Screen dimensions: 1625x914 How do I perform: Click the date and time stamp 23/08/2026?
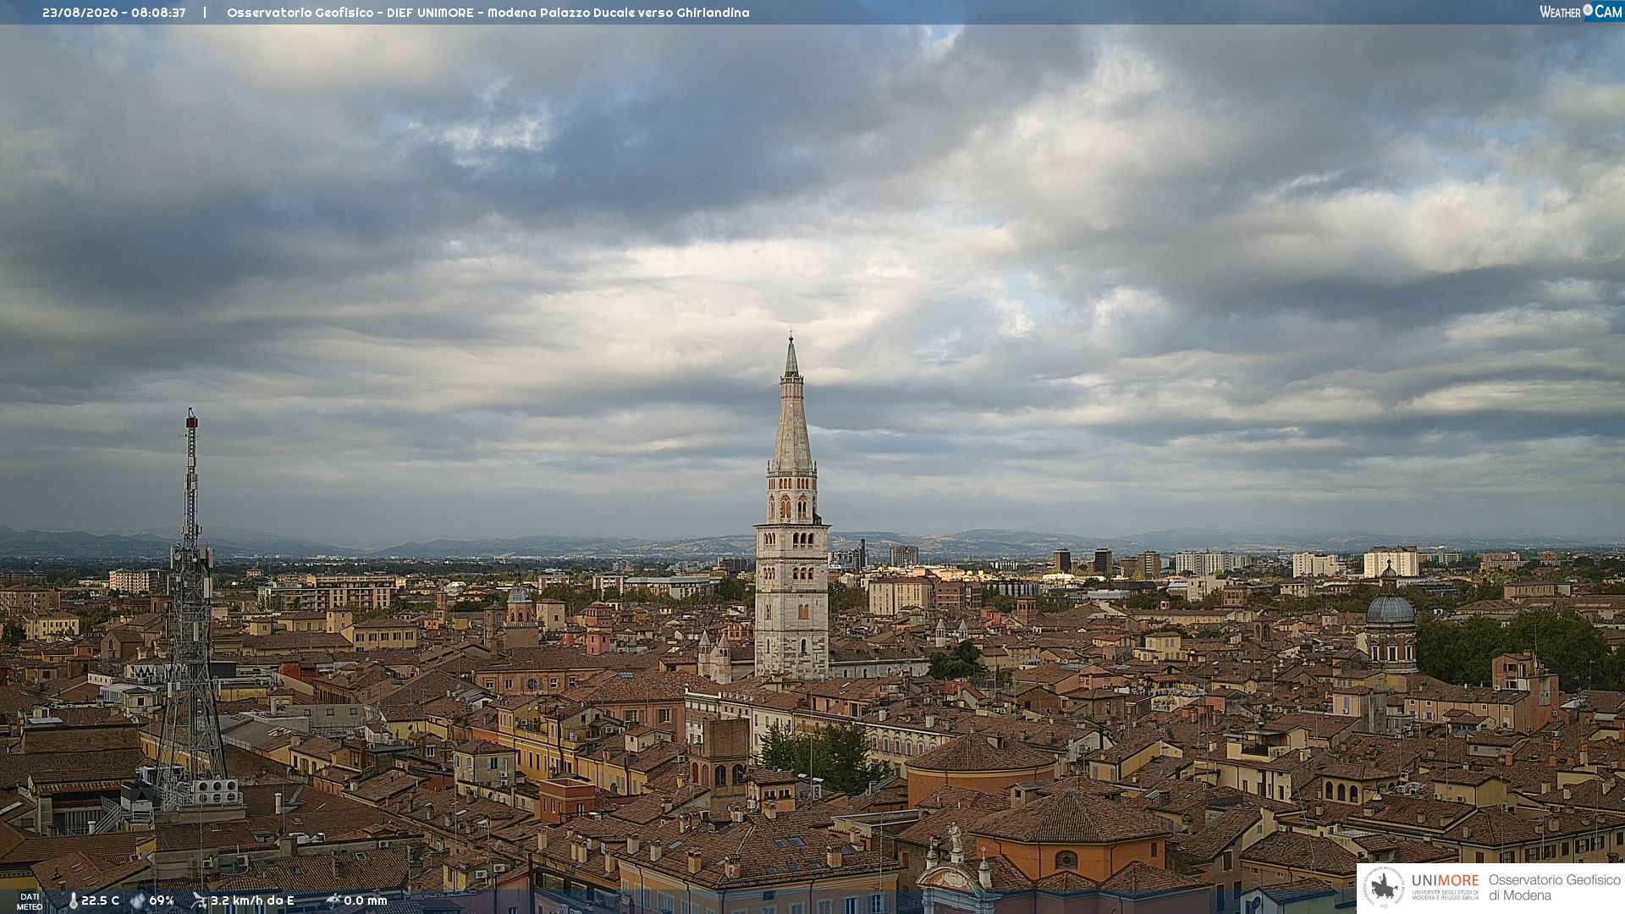tap(113, 13)
